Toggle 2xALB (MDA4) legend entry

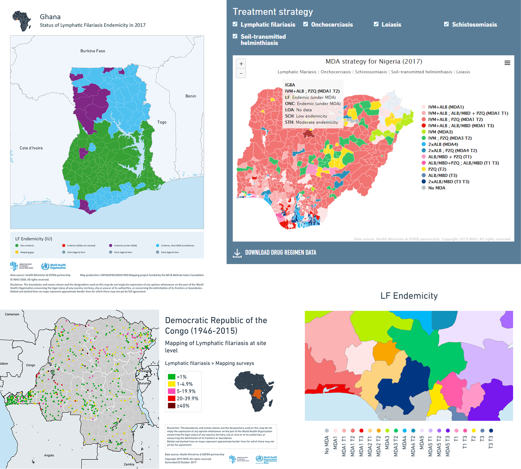(x=440, y=144)
